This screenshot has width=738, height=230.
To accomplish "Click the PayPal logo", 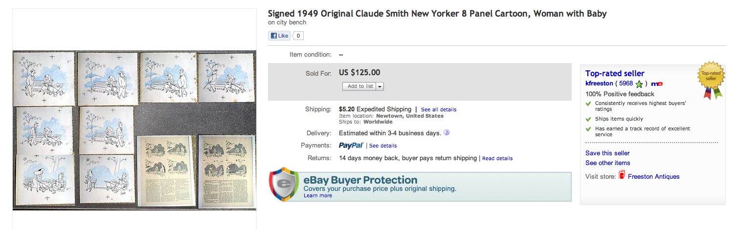I will 351,146.
